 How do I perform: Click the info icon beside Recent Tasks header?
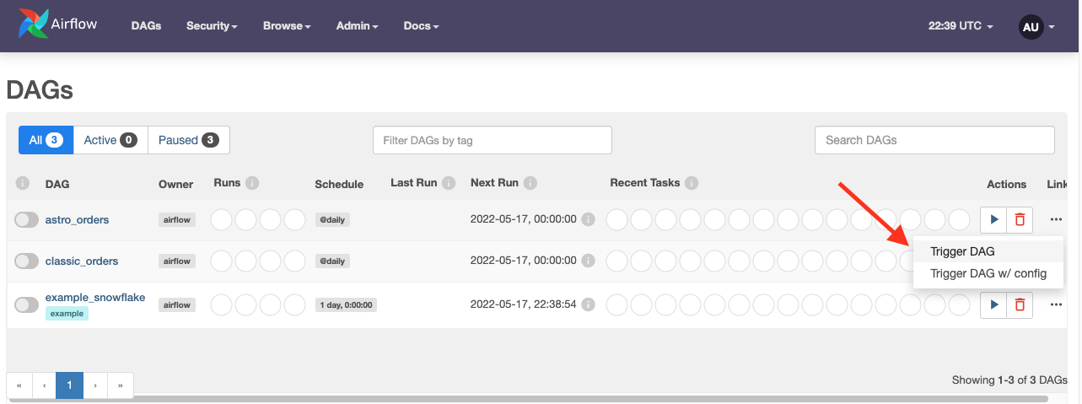tap(692, 183)
